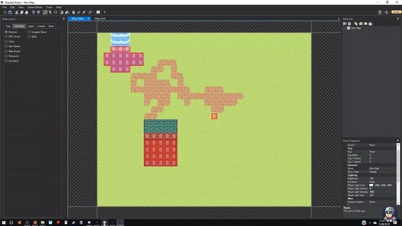Open the Tools menu
Screen dimensions: 402x226
coord(49,7)
